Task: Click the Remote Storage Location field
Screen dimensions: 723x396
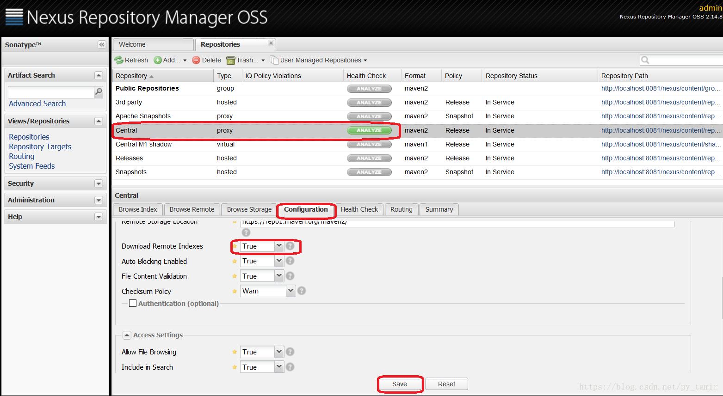Action: pyautogui.click(x=457, y=223)
